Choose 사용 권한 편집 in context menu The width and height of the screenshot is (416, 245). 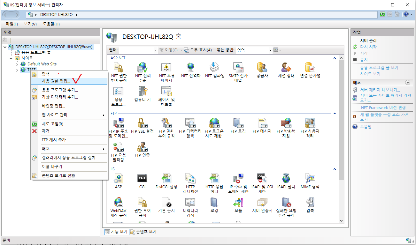pos(69,81)
